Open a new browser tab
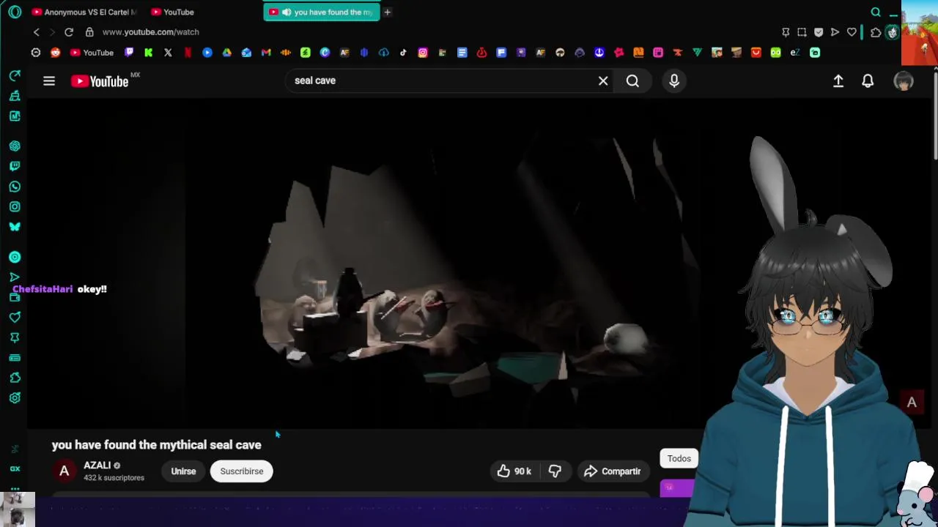The height and width of the screenshot is (527, 938). [x=387, y=12]
